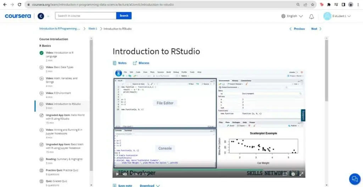Open the Notes link under the title
This screenshot has height=187, width=363.
click(120, 63)
